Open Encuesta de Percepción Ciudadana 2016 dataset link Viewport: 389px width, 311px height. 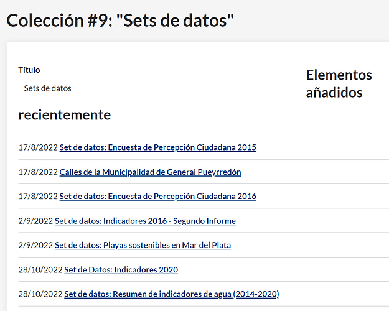[158, 196]
